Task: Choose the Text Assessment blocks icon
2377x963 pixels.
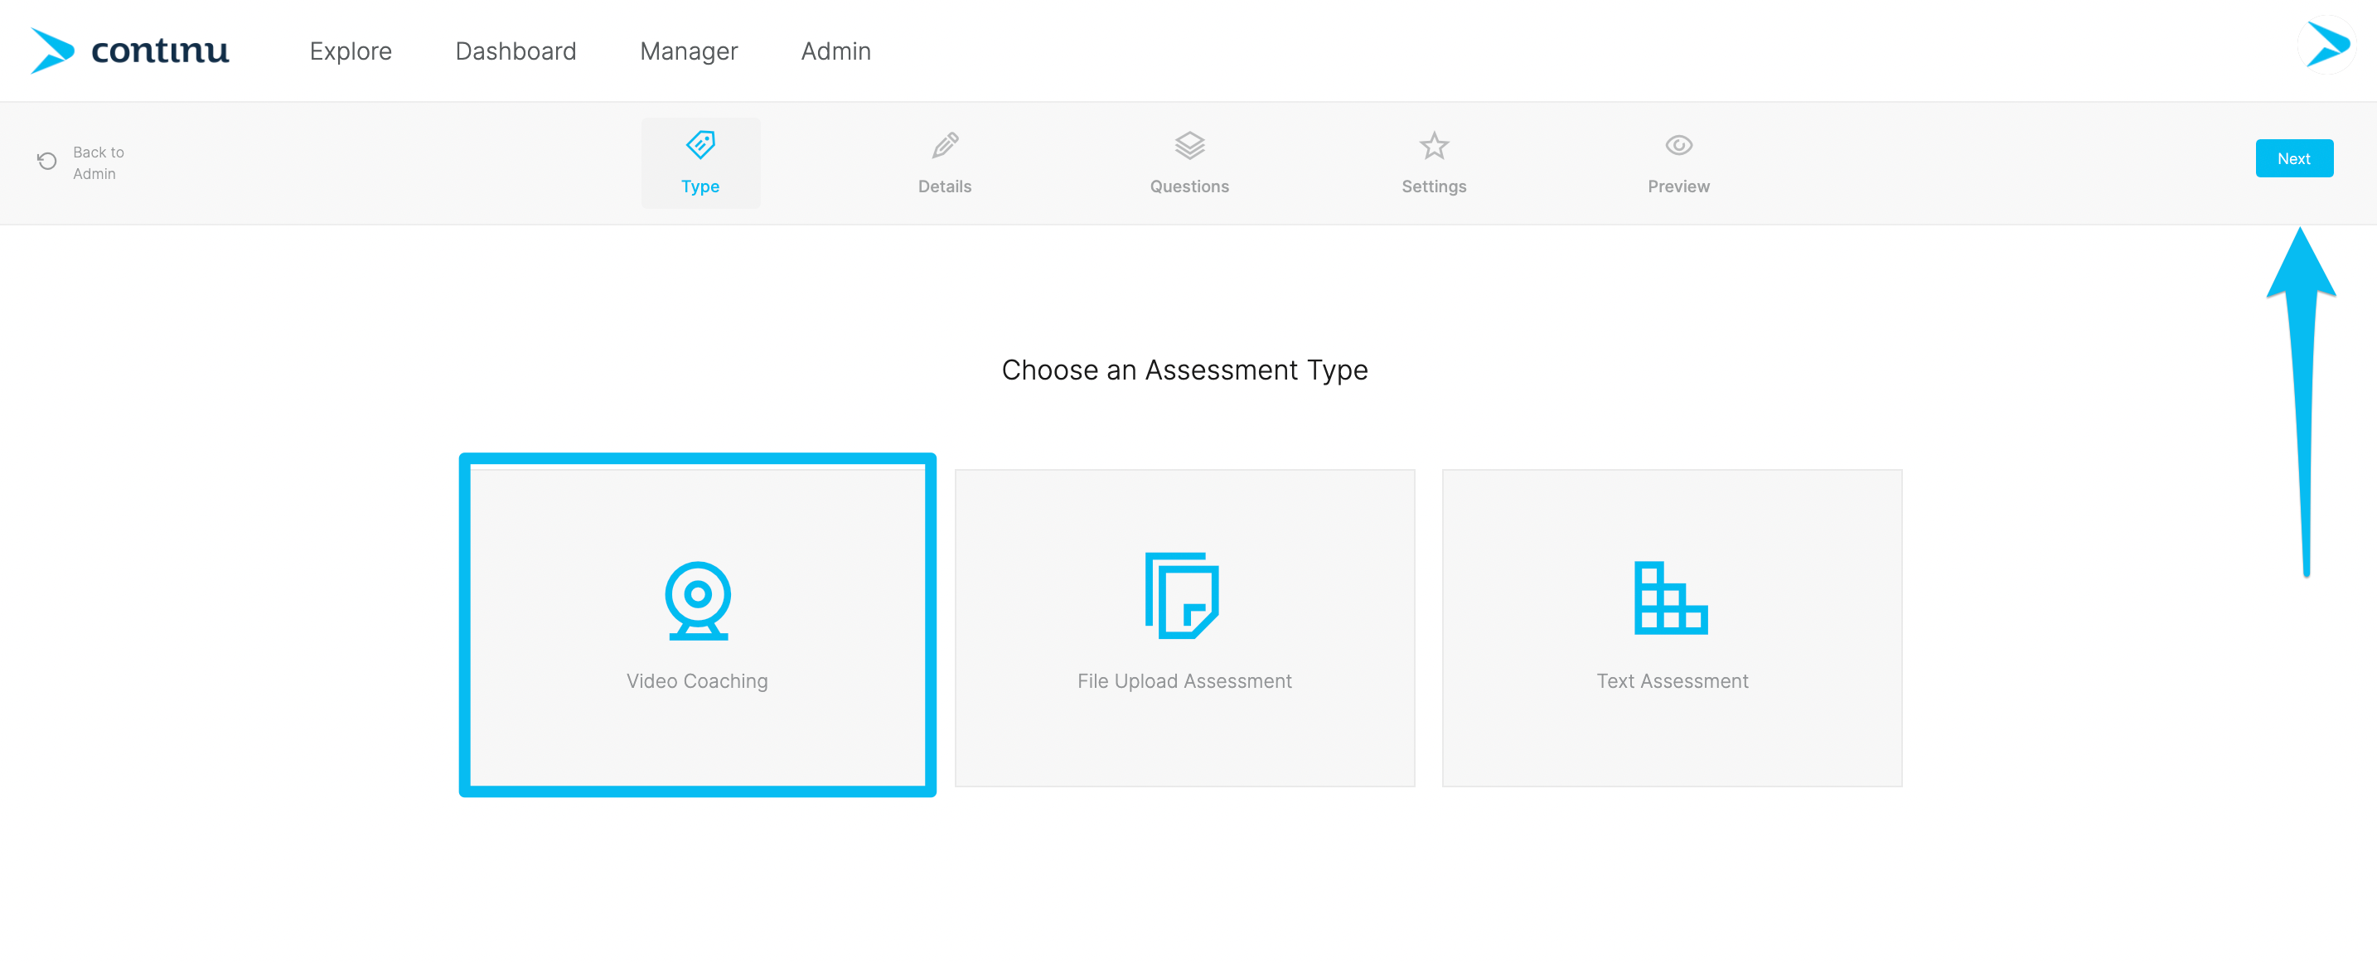Action: 1671,598
